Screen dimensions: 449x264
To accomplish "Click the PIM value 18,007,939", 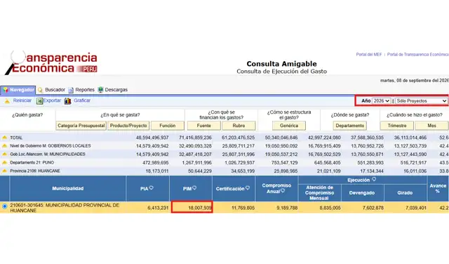I will [x=200, y=208].
